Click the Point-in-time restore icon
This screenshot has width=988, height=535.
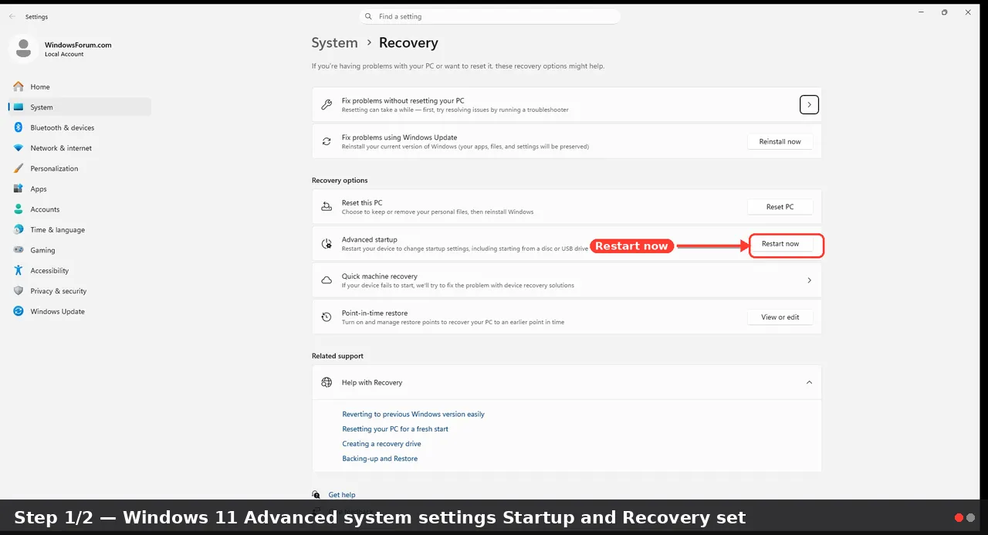tap(327, 317)
